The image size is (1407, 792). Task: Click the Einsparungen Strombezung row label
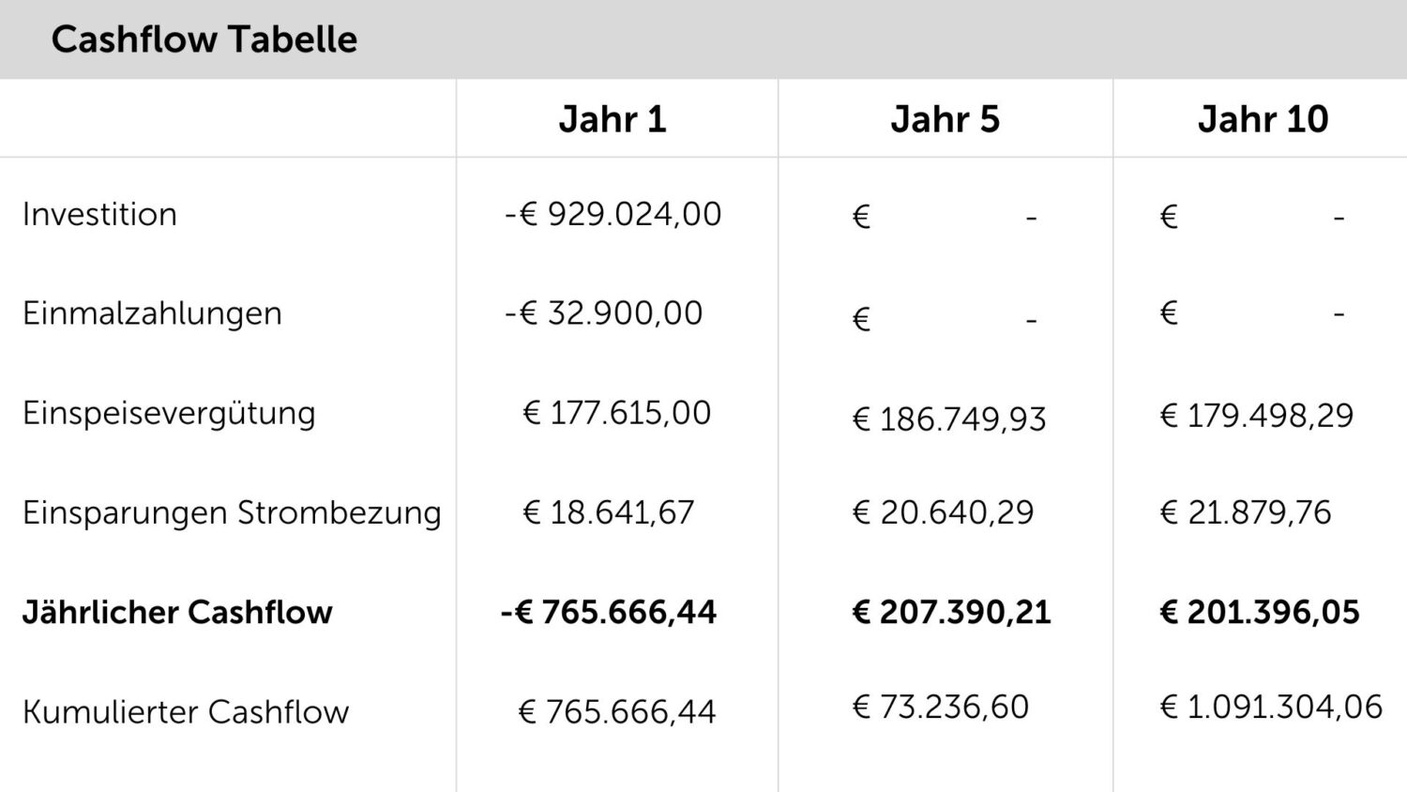coord(232,512)
